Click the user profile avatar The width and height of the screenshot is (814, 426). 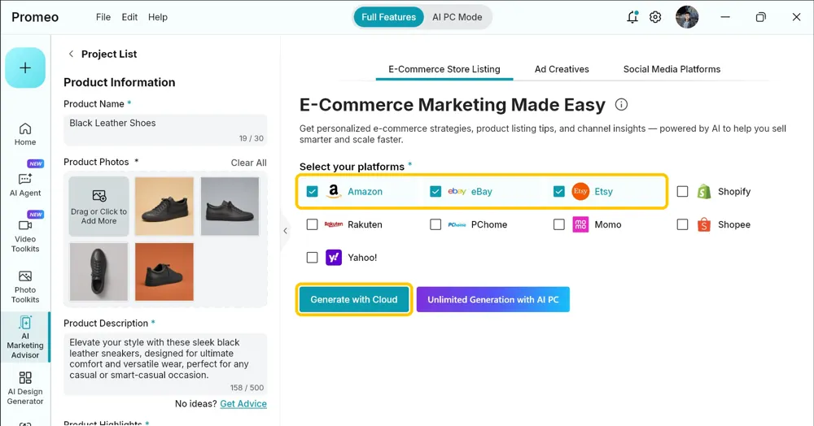(x=687, y=17)
